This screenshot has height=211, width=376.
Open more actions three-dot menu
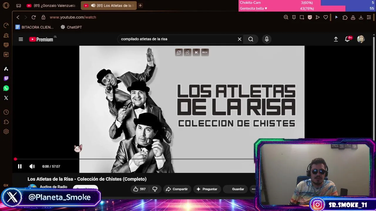(x=253, y=189)
